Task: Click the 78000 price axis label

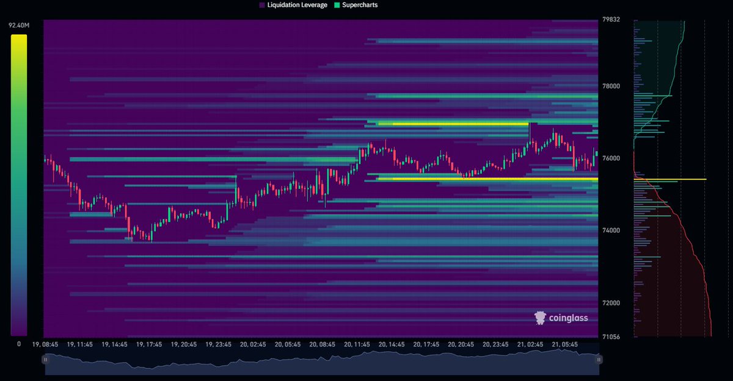Action: [612, 86]
